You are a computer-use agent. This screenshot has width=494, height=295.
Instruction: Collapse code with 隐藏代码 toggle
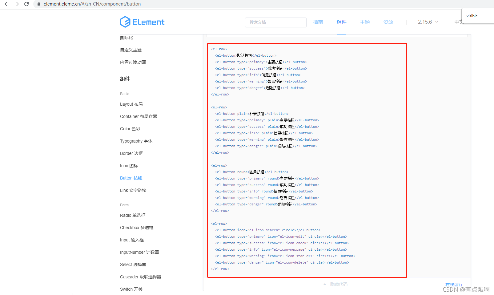tap(335, 284)
